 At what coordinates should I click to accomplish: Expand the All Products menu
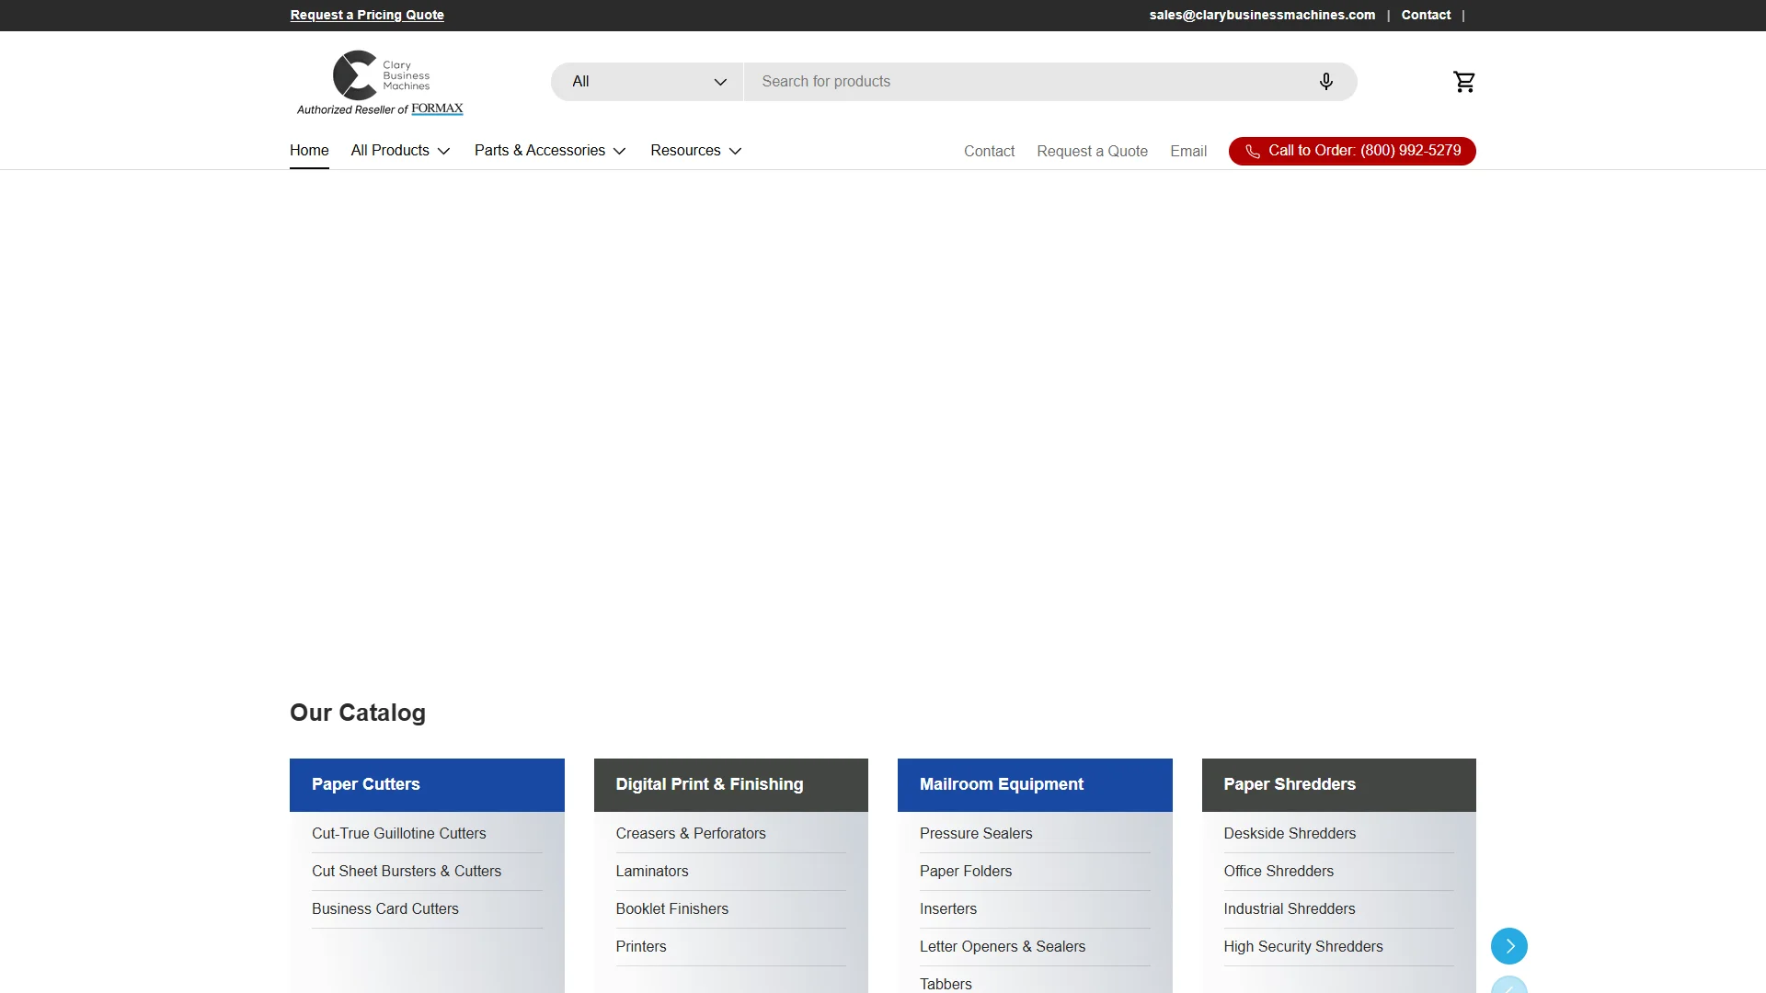(400, 151)
